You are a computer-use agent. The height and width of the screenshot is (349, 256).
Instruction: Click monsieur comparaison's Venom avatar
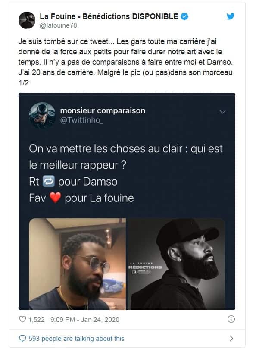tap(42, 115)
